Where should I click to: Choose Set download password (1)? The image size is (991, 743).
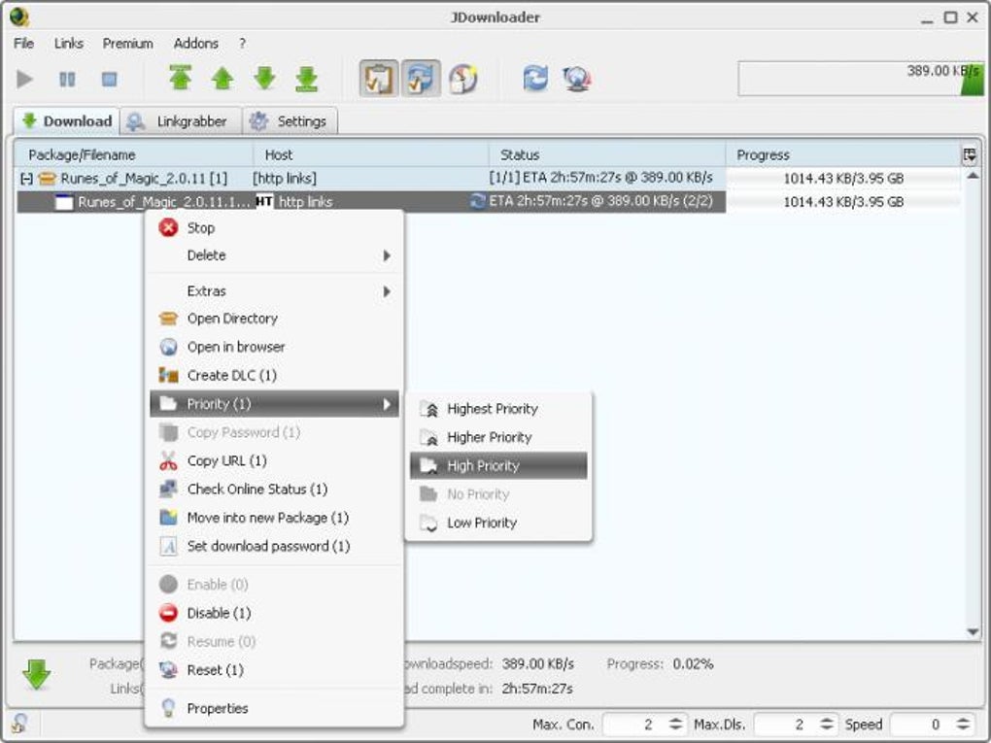point(274,546)
